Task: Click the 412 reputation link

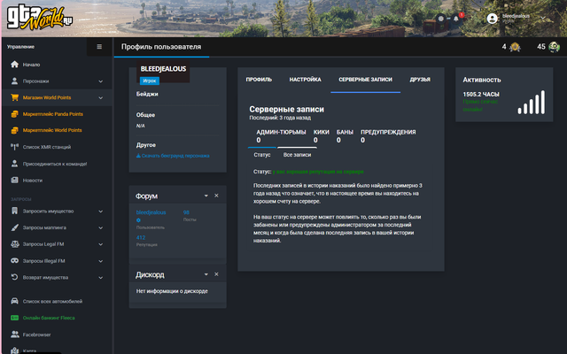Action: pyautogui.click(x=141, y=238)
